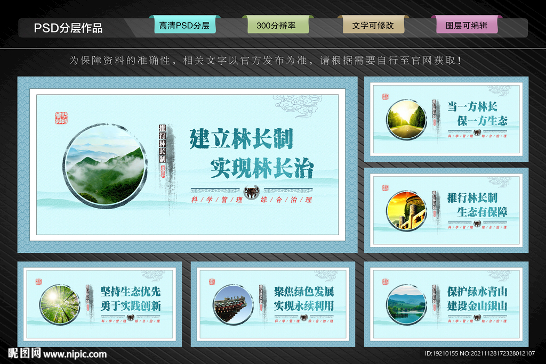Click the red seal stamp on large banner
Image resolution: width=546 pixels, height=364 pixels.
61,118
